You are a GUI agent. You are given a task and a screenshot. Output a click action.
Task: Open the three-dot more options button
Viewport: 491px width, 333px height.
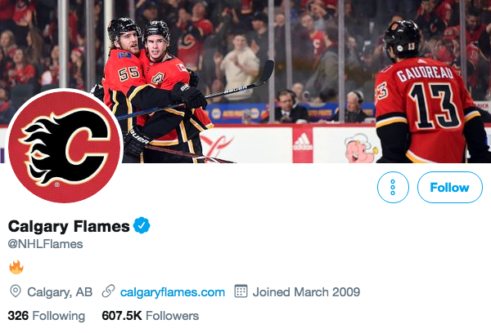click(x=393, y=187)
